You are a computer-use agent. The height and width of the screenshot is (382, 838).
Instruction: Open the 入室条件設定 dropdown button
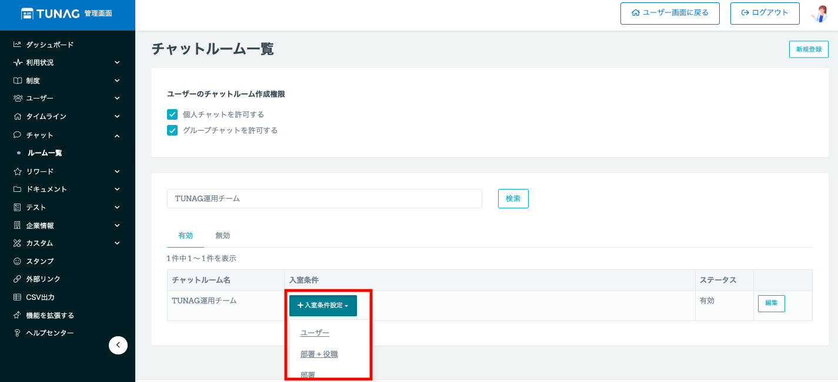323,306
